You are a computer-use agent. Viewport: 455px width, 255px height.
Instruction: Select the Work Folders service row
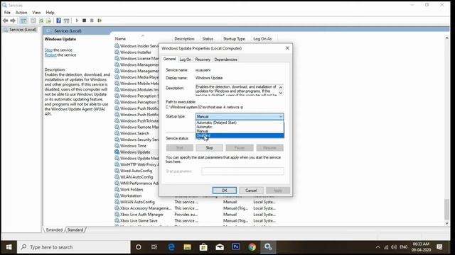coord(132,189)
